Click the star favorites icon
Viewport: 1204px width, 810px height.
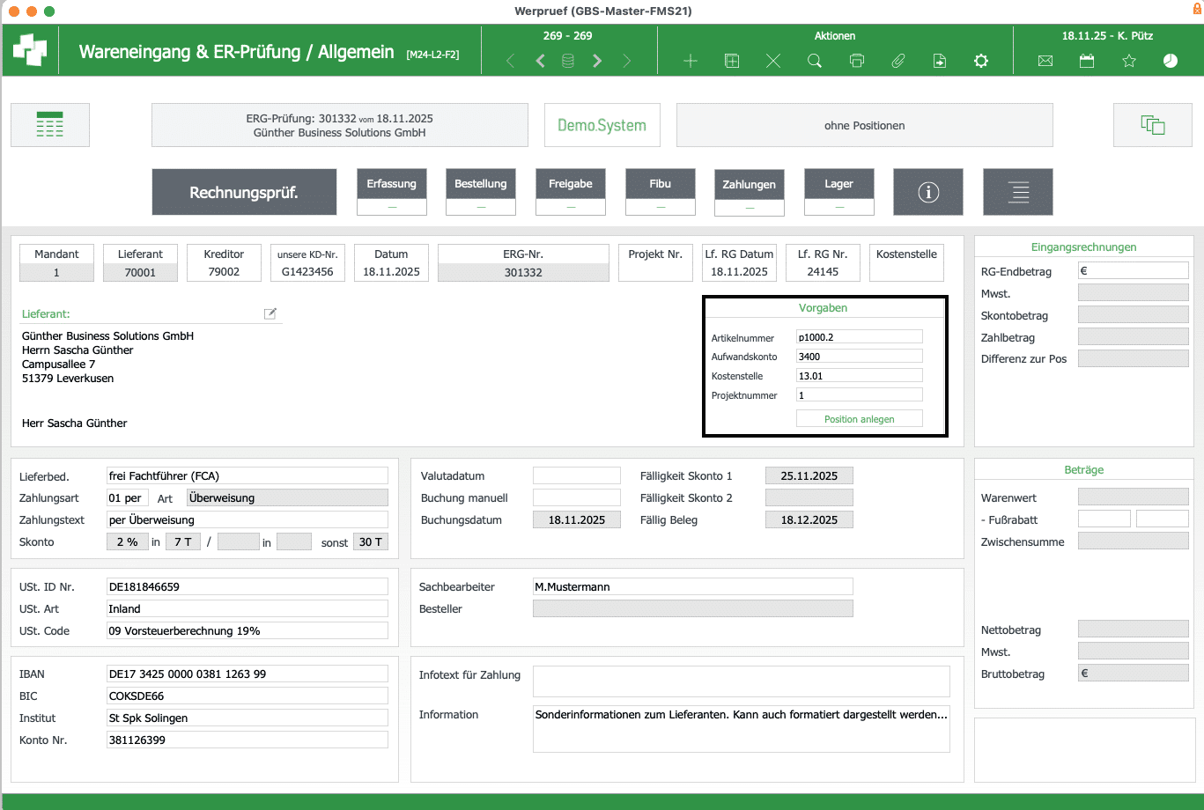1129,61
